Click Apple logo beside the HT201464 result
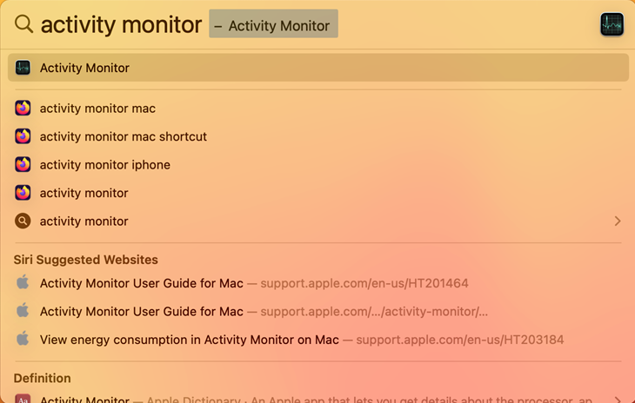Screen dimensions: 635x403 (23, 283)
